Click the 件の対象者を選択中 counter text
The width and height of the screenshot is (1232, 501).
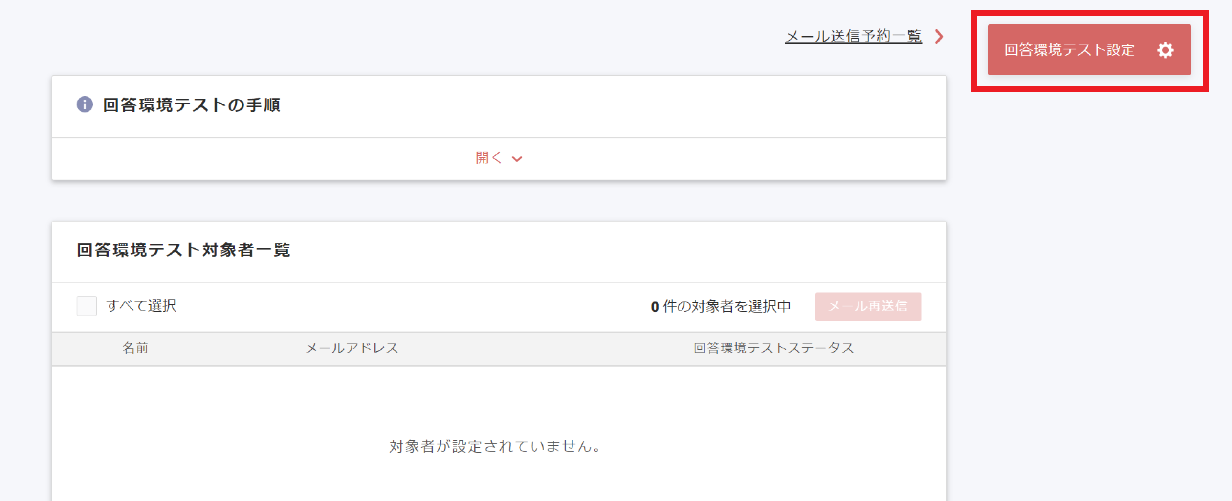(x=726, y=307)
